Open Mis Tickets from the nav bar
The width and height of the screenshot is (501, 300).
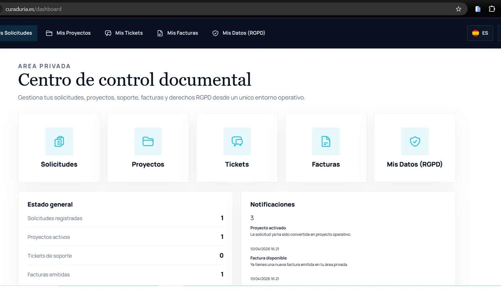point(124,33)
